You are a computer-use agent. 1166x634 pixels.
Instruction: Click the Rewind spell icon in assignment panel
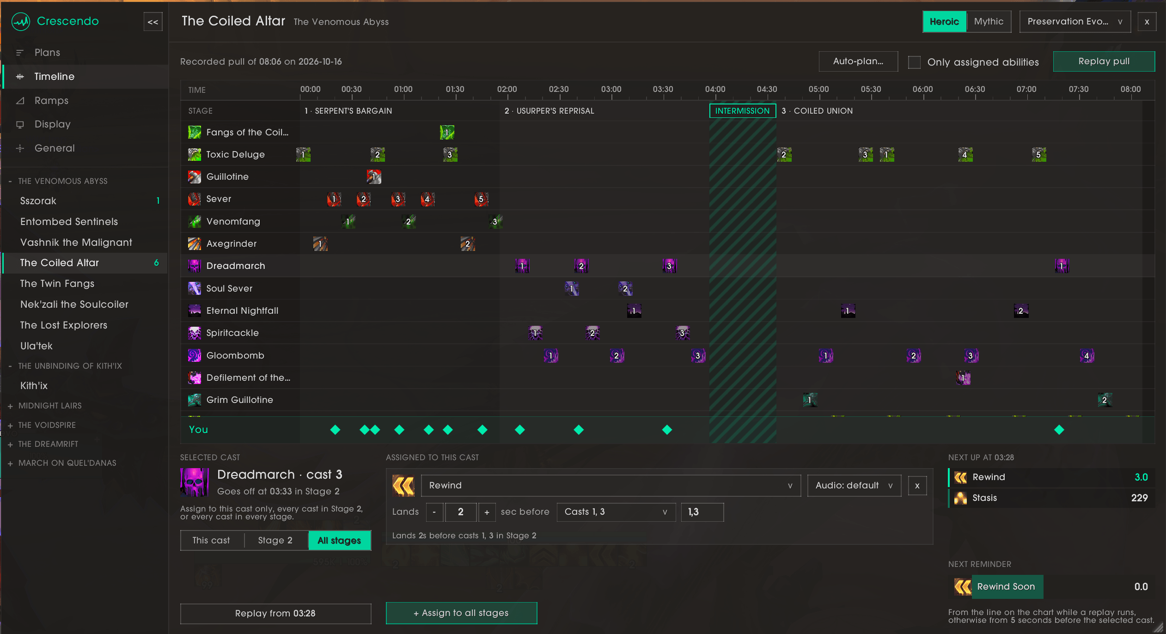[x=403, y=486]
